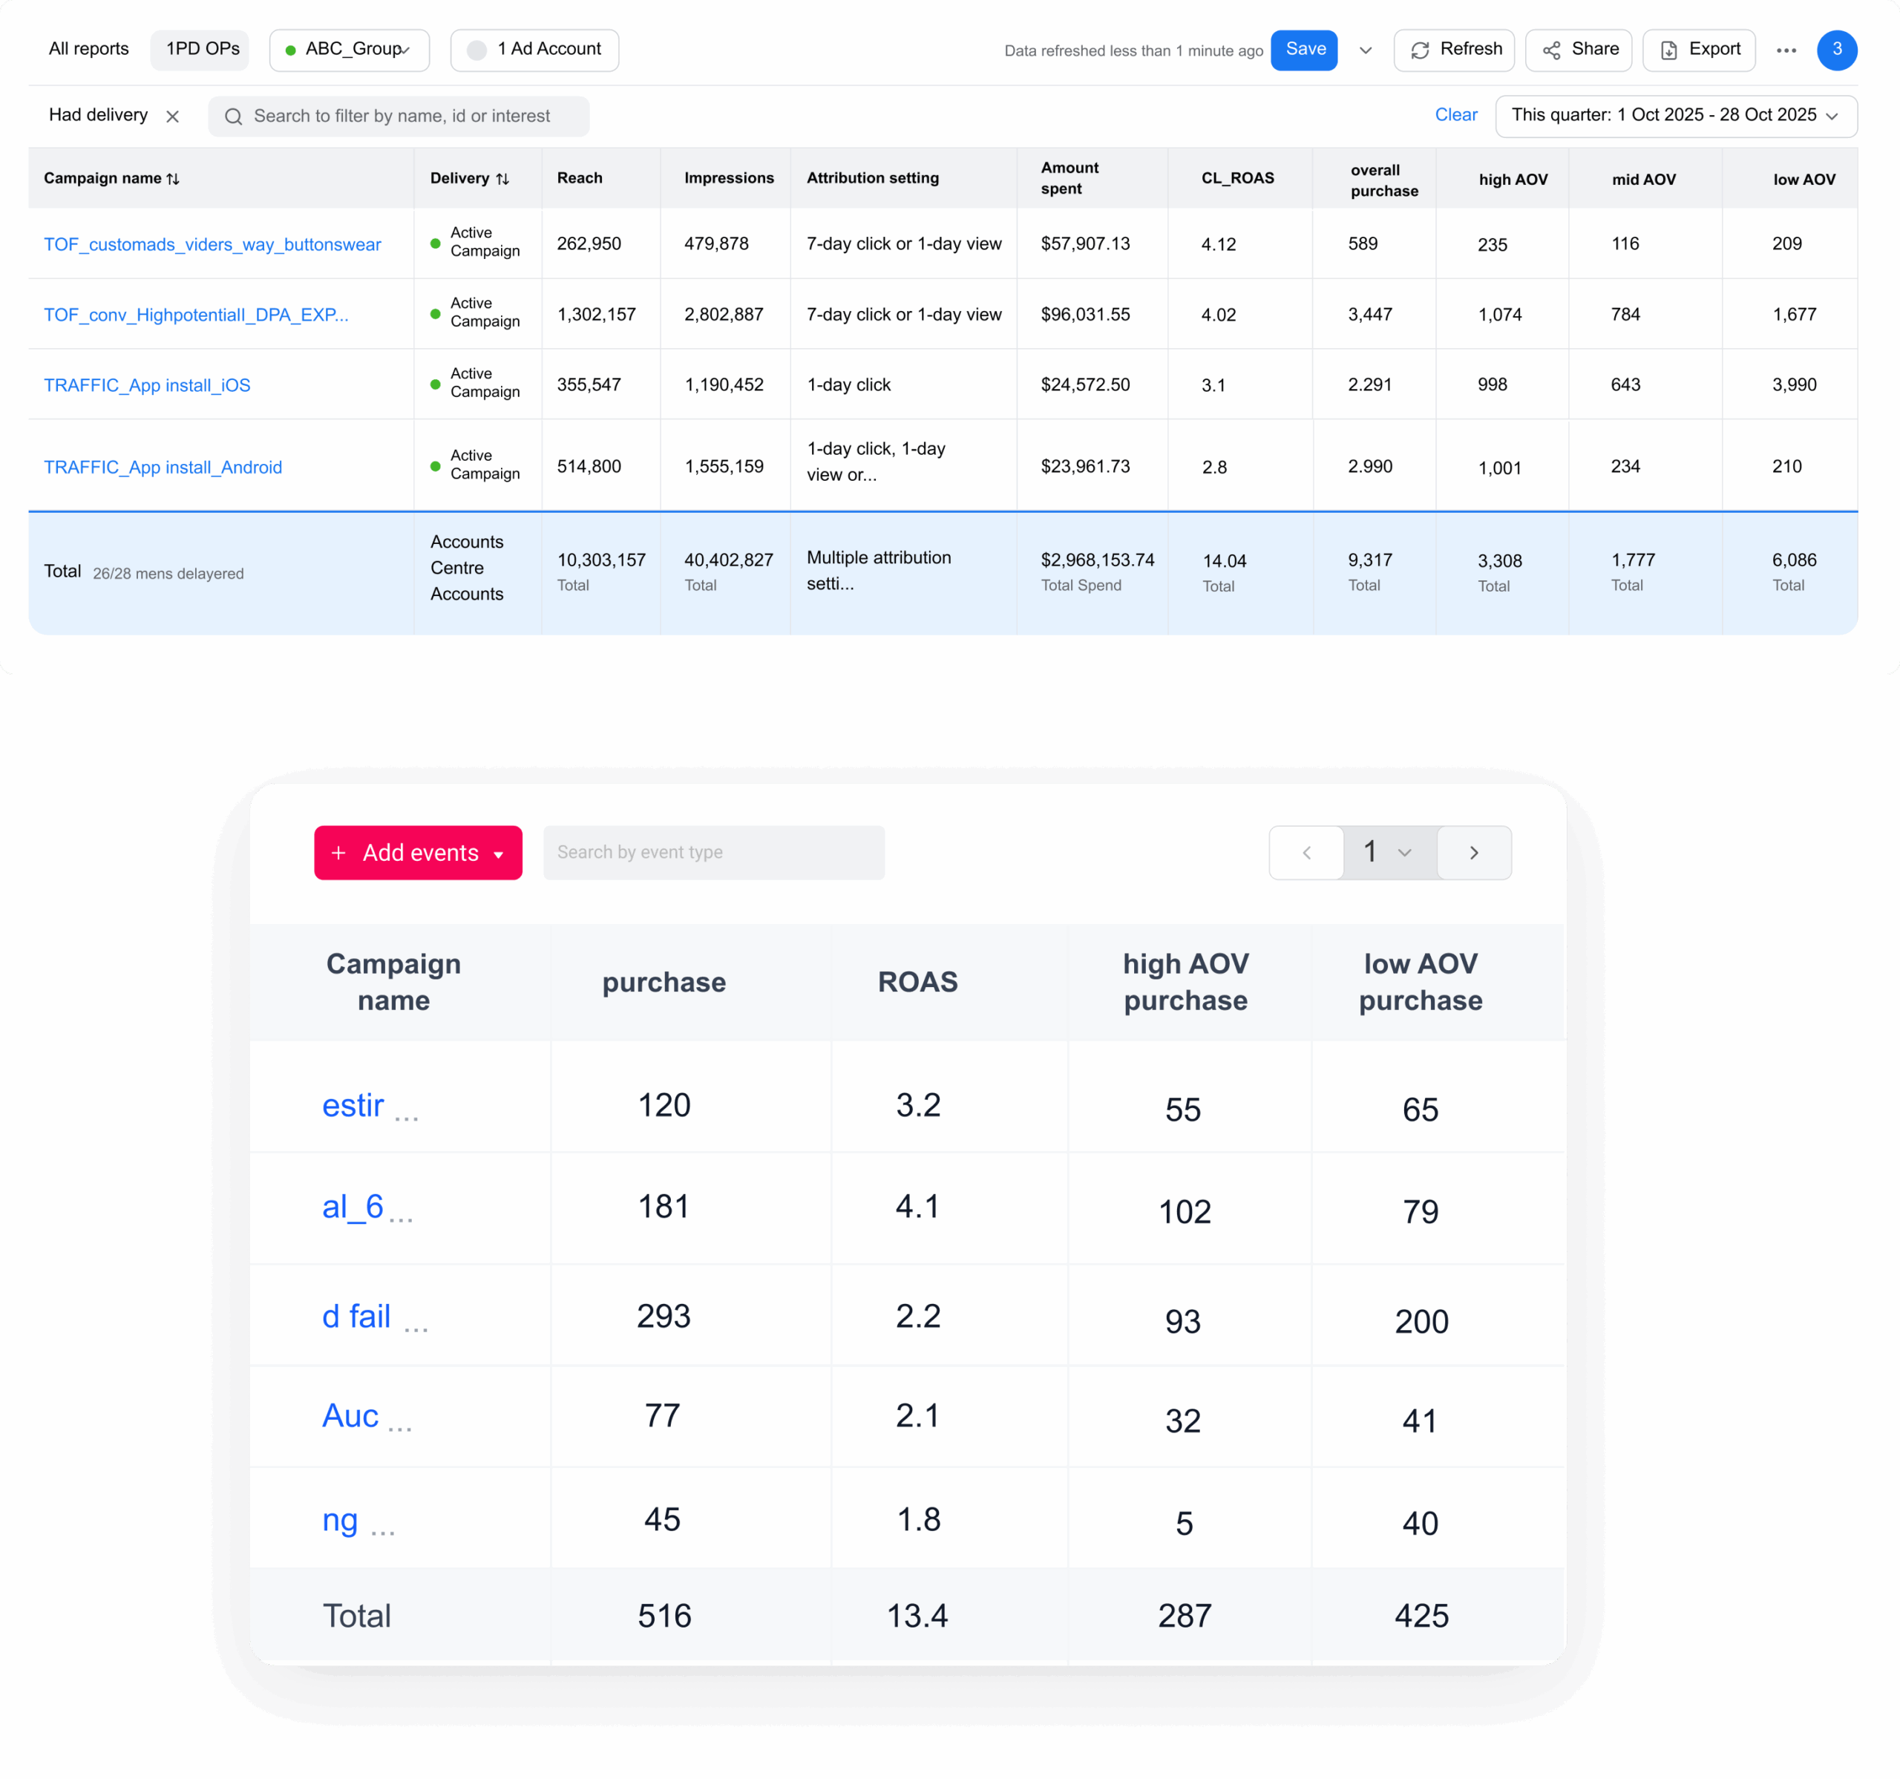Image resolution: width=1900 pixels, height=1779 pixels.
Task: Open the ABC_Group account dropdown
Action: point(349,50)
